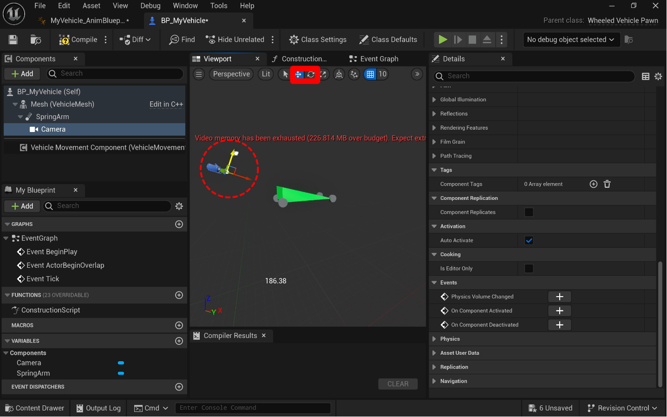The width and height of the screenshot is (667, 417).
Task: Collapse the SpringArm tree node
Action: click(20, 117)
